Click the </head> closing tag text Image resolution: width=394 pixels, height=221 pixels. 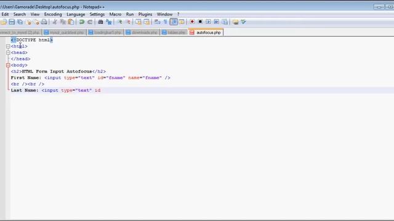tap(20, 59)
